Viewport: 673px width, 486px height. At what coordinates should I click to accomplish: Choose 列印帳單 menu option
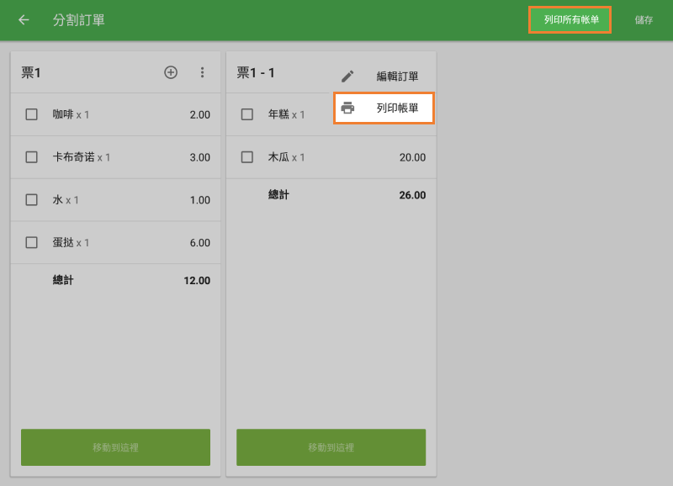(397, 108)
